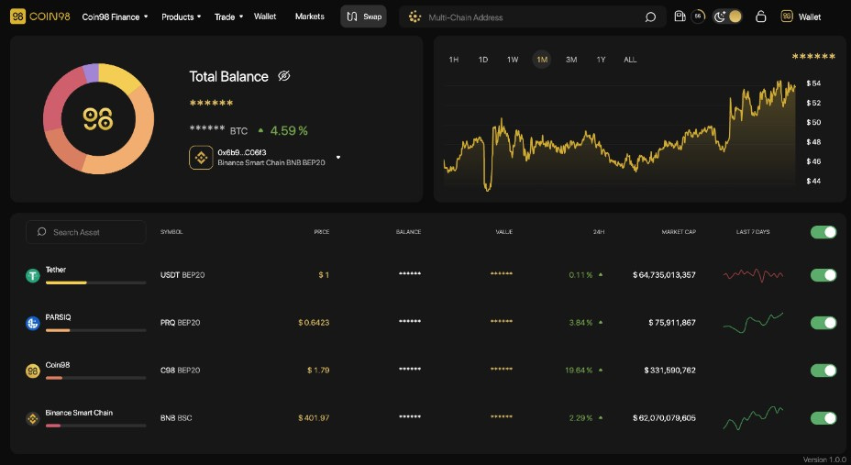This screenshot has width=851, height=465.
Task: Open the BNB 7-day sparkline chart
Action: [x=753, y=418]
